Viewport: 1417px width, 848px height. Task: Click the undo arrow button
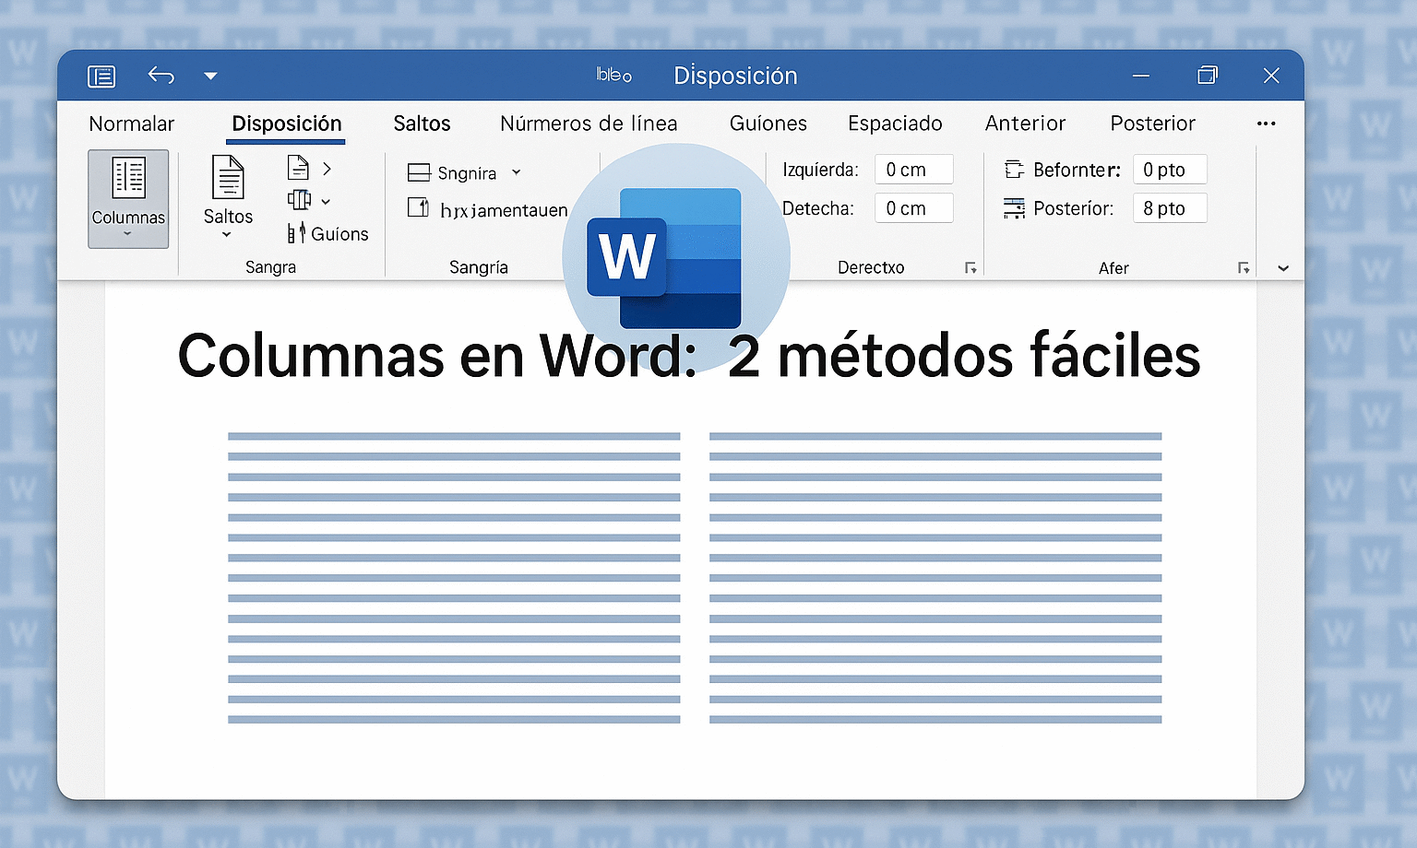coord(161,76)
